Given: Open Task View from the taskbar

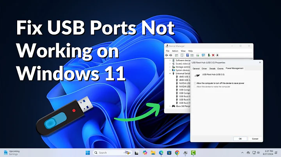Looking at the screenshot, I should point(137,153).
